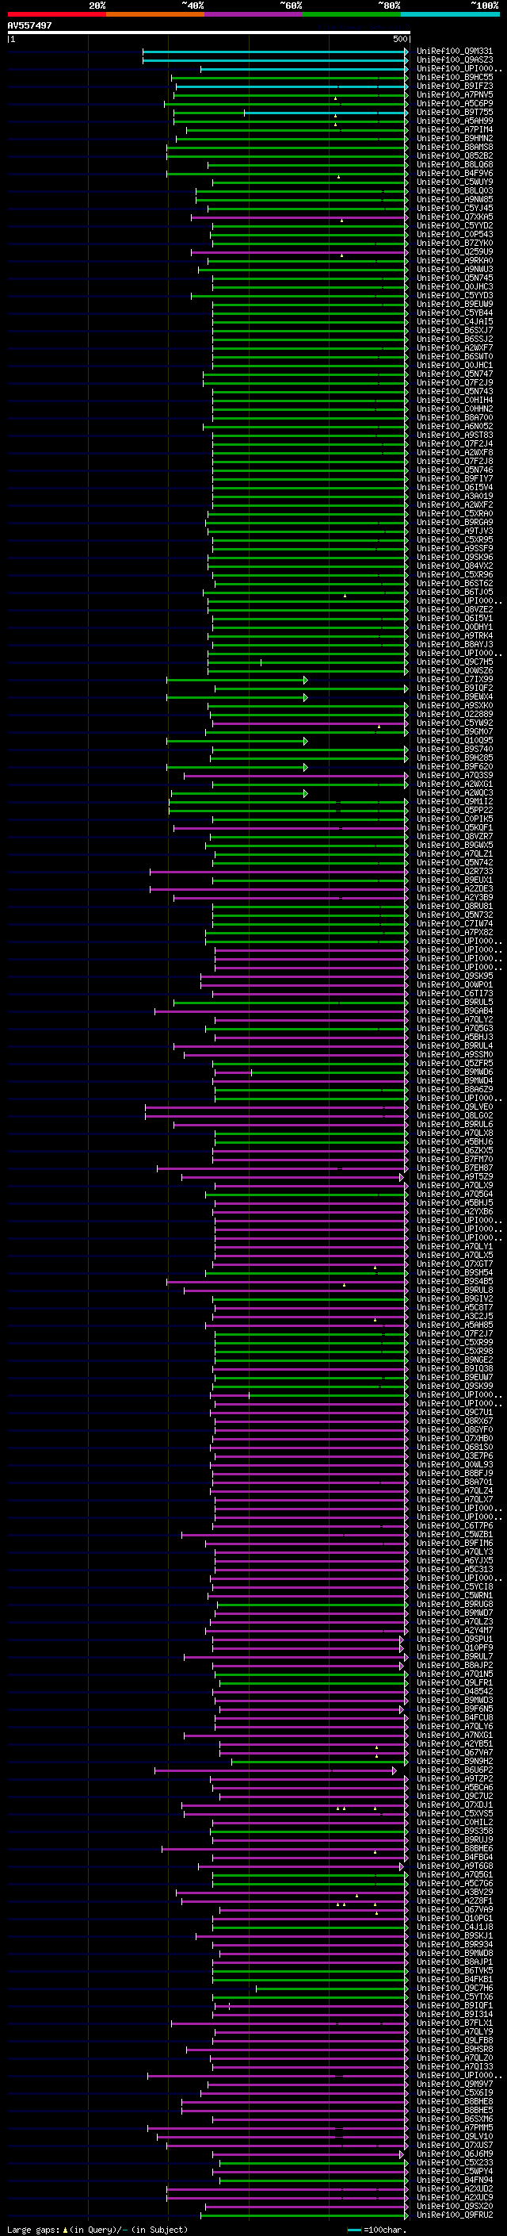Click the short green bar for C7IX99

point(237,680)
